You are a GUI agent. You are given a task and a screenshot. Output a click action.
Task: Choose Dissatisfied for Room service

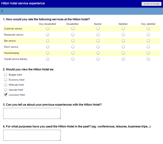73,47
